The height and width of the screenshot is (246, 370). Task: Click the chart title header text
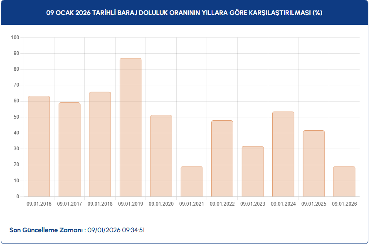click(185, 13)
